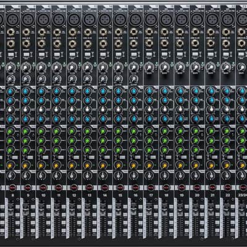This screenshot has width=247, height=247.
Task: Click the upper line-in jack on channel 9
Action: (26, 32)
